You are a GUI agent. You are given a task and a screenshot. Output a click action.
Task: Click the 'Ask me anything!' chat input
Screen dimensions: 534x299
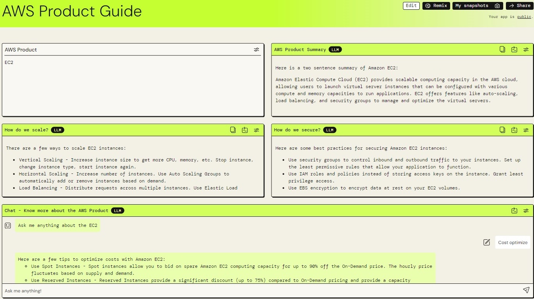coord(261,290)
